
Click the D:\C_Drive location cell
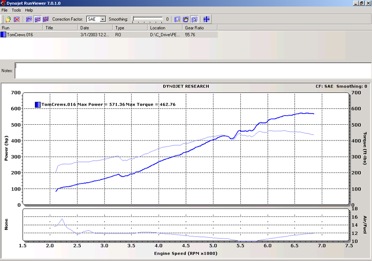click(x=165, y=35)
